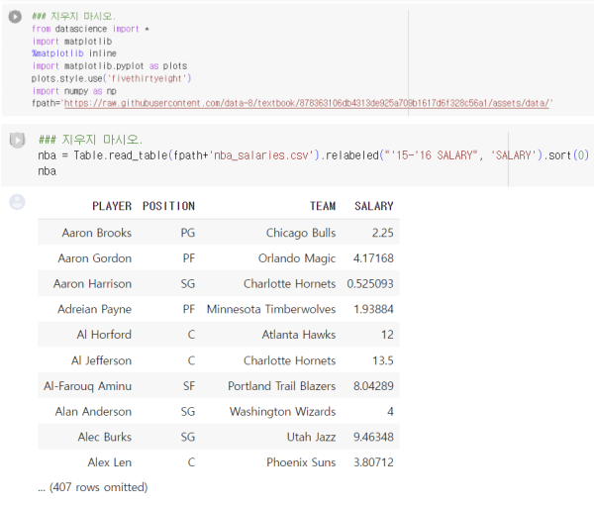
Task: Click the SF position of Al-Farouq Aminu
Action: 189,386
